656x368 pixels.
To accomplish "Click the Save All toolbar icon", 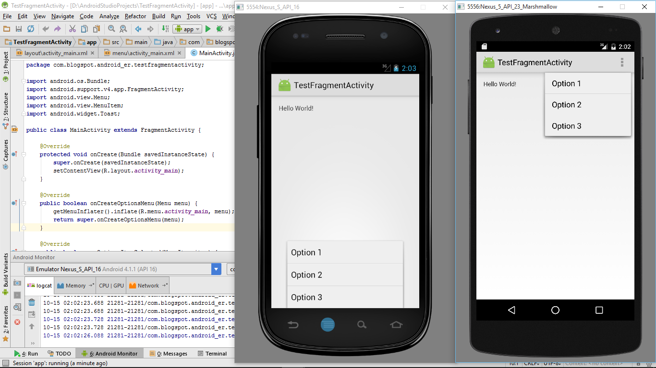I will pyautogui.click(x=19, y=29).
